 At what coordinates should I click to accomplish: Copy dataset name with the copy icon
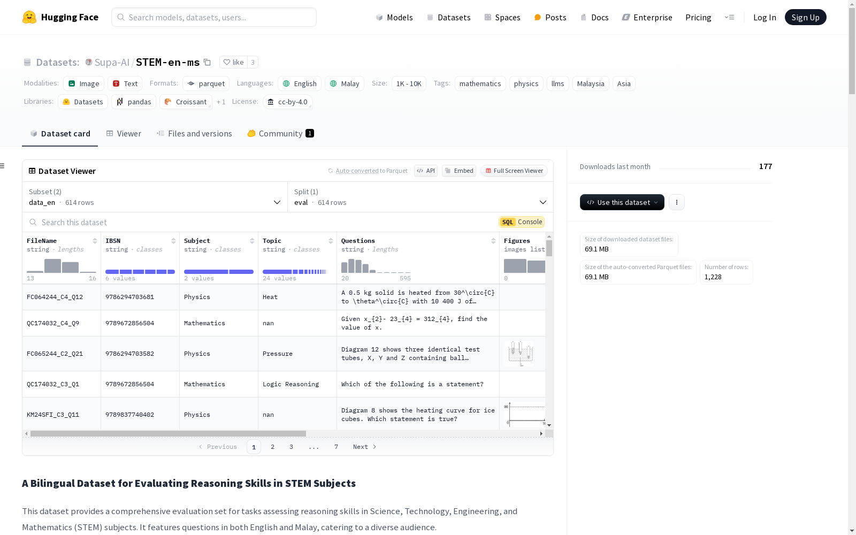click(207, 62)
